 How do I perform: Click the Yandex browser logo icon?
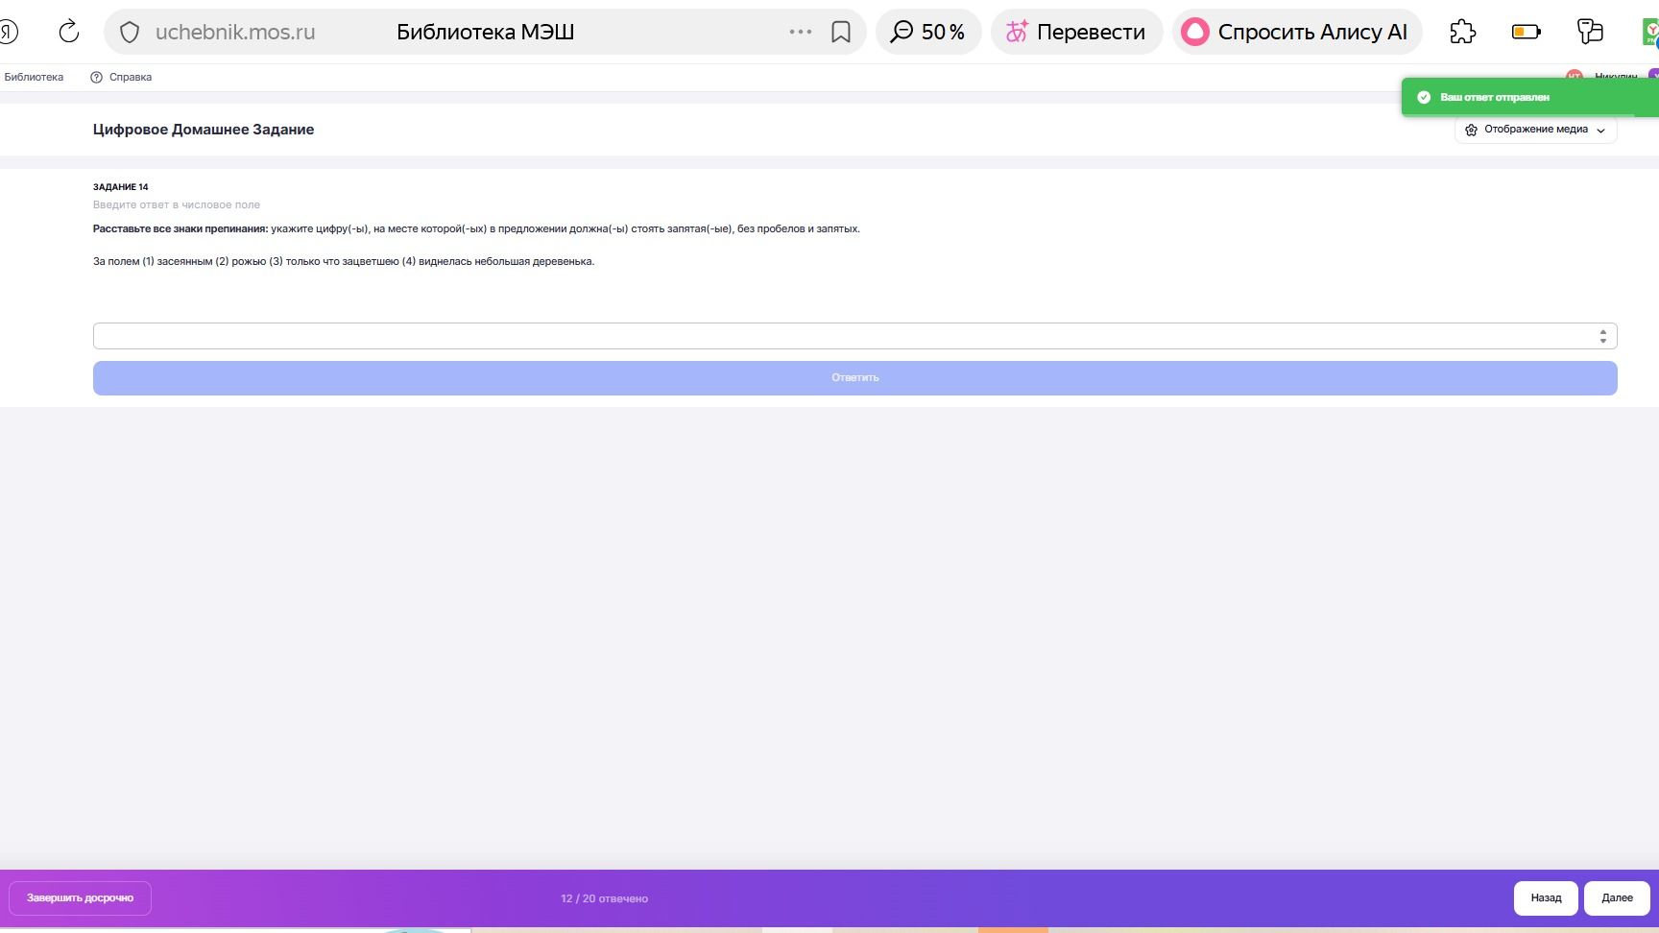[8, 32]
